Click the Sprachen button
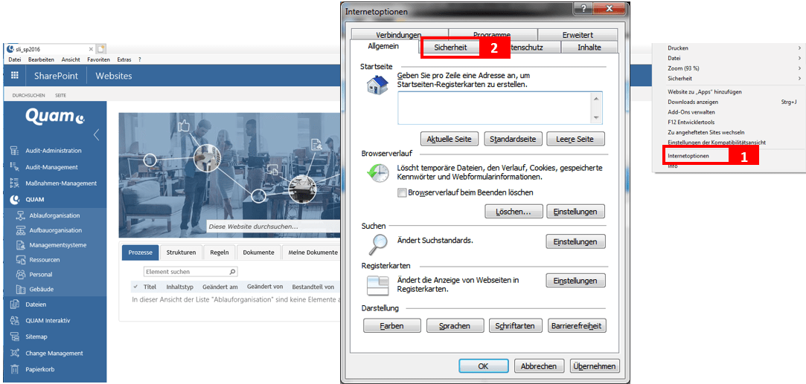 tap(455, 325)
